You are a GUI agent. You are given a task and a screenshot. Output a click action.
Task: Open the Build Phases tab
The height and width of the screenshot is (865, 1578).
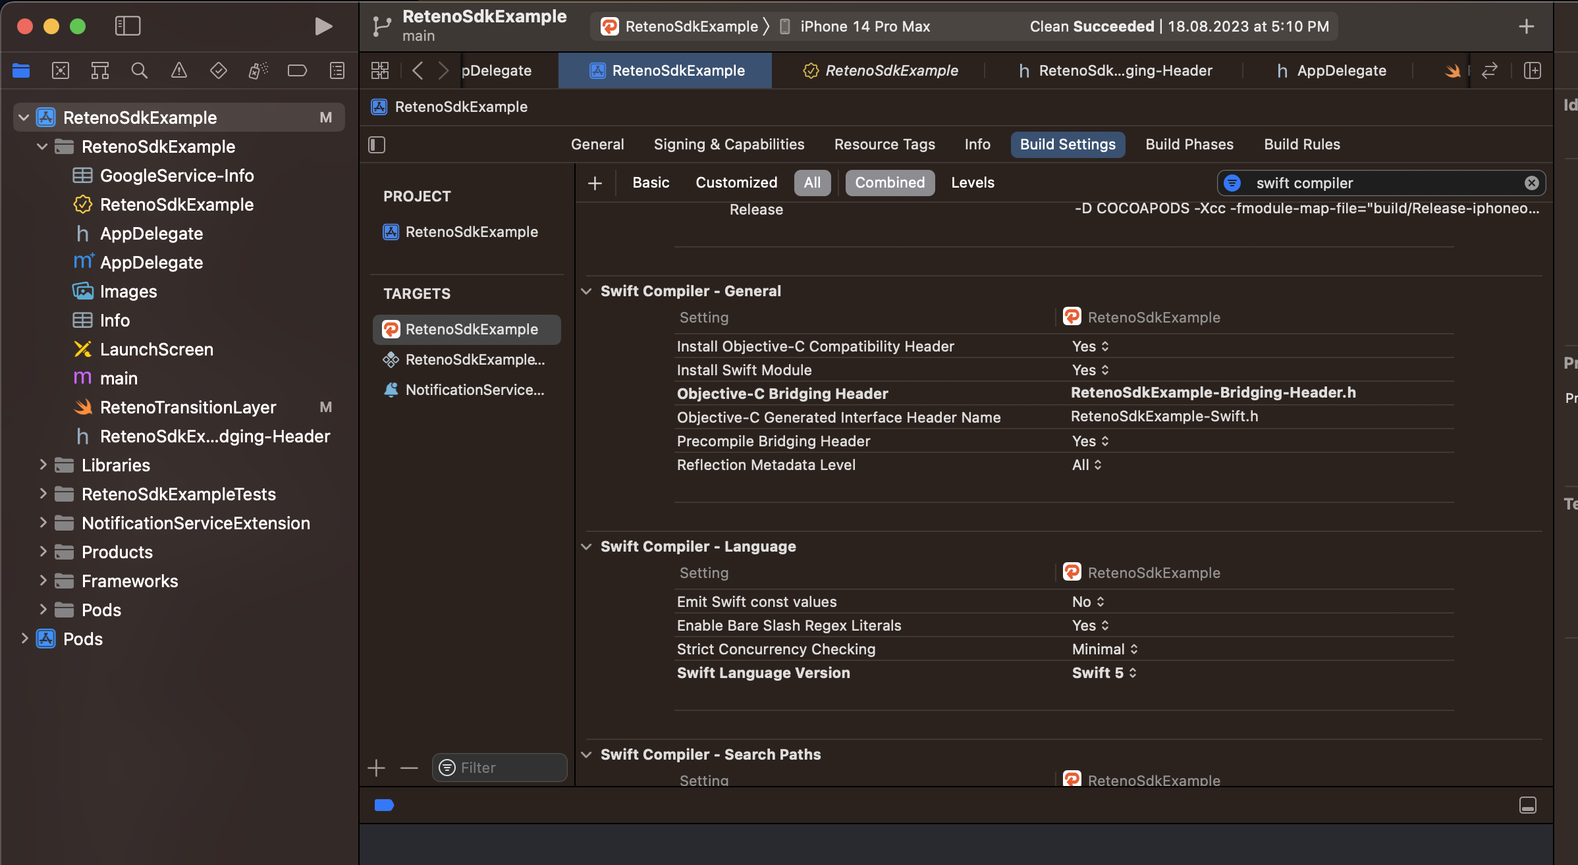coord(1189,144)
